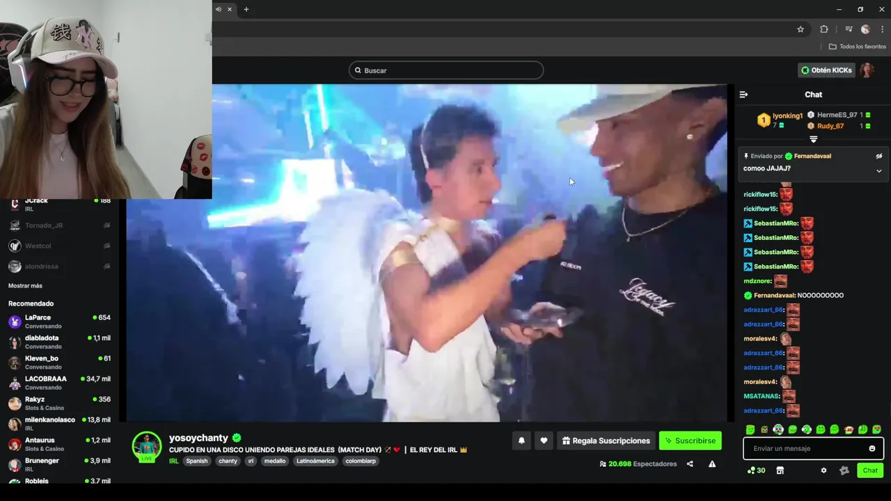891x501 pixels.
Task: Select the Latinoámerica tag
Action: [315, 461]
